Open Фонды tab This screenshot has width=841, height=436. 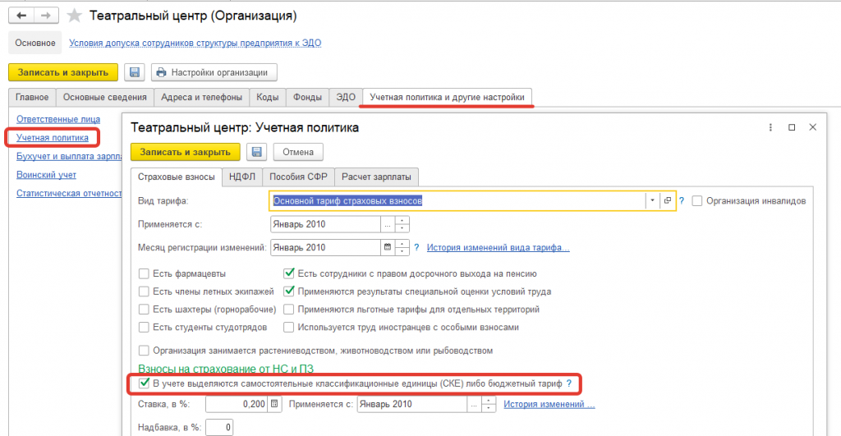307,97
